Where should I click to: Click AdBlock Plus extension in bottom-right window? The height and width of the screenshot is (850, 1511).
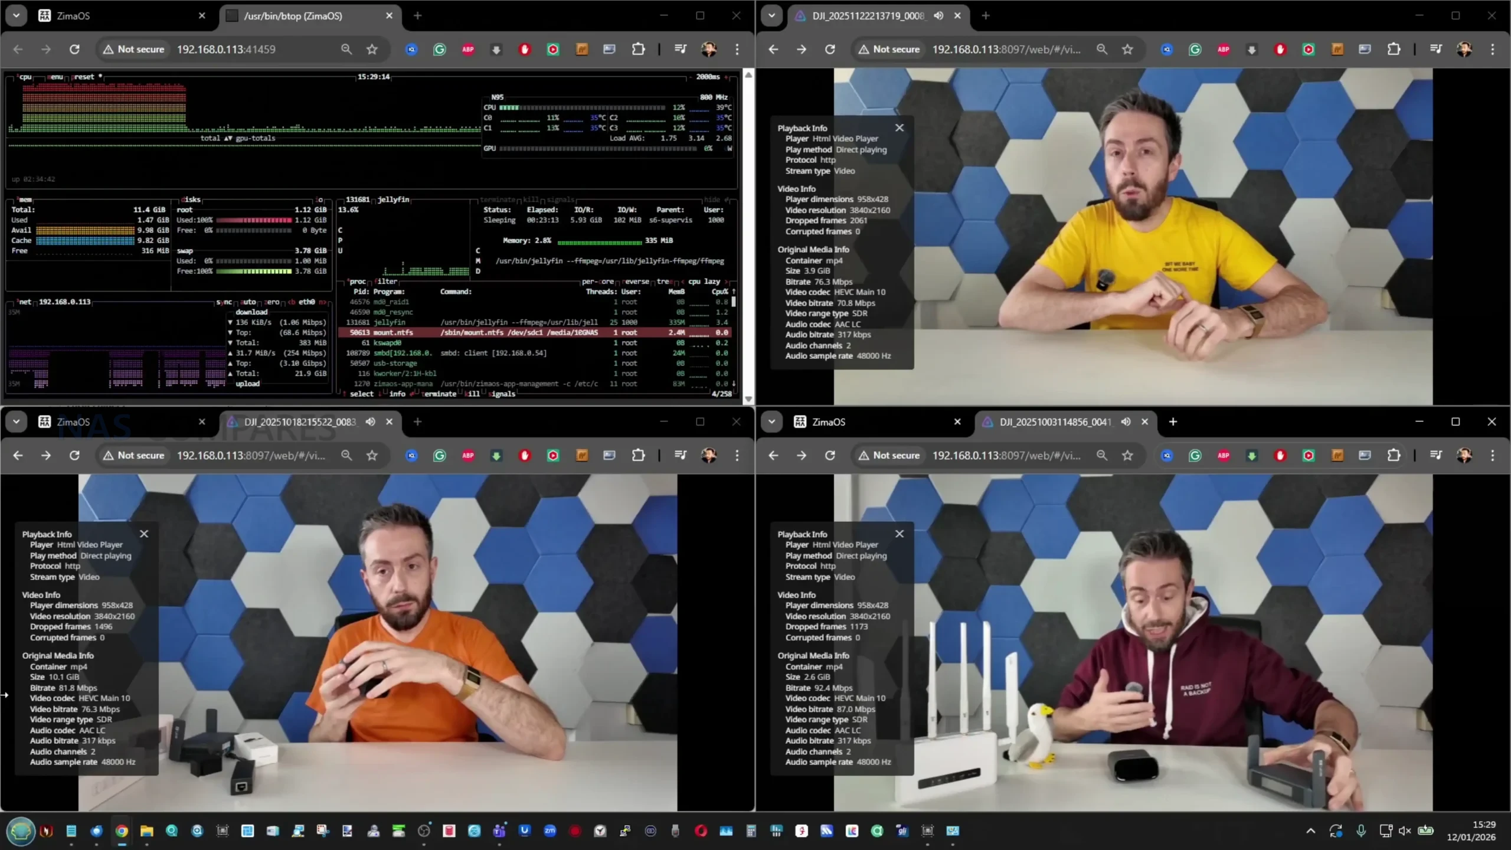1223,455
